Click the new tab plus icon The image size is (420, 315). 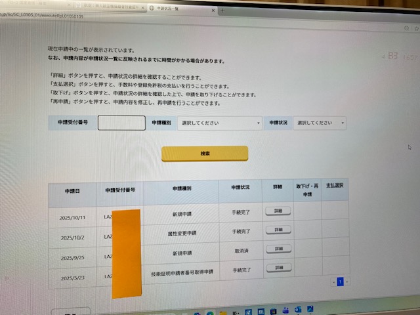pyautogui.click(x=222, y=10)
